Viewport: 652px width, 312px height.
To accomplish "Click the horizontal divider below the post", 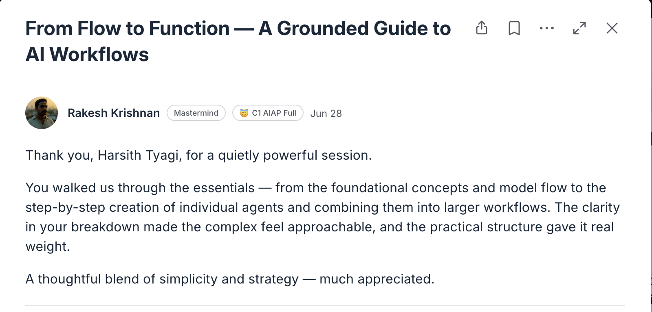I will (325, 305).
